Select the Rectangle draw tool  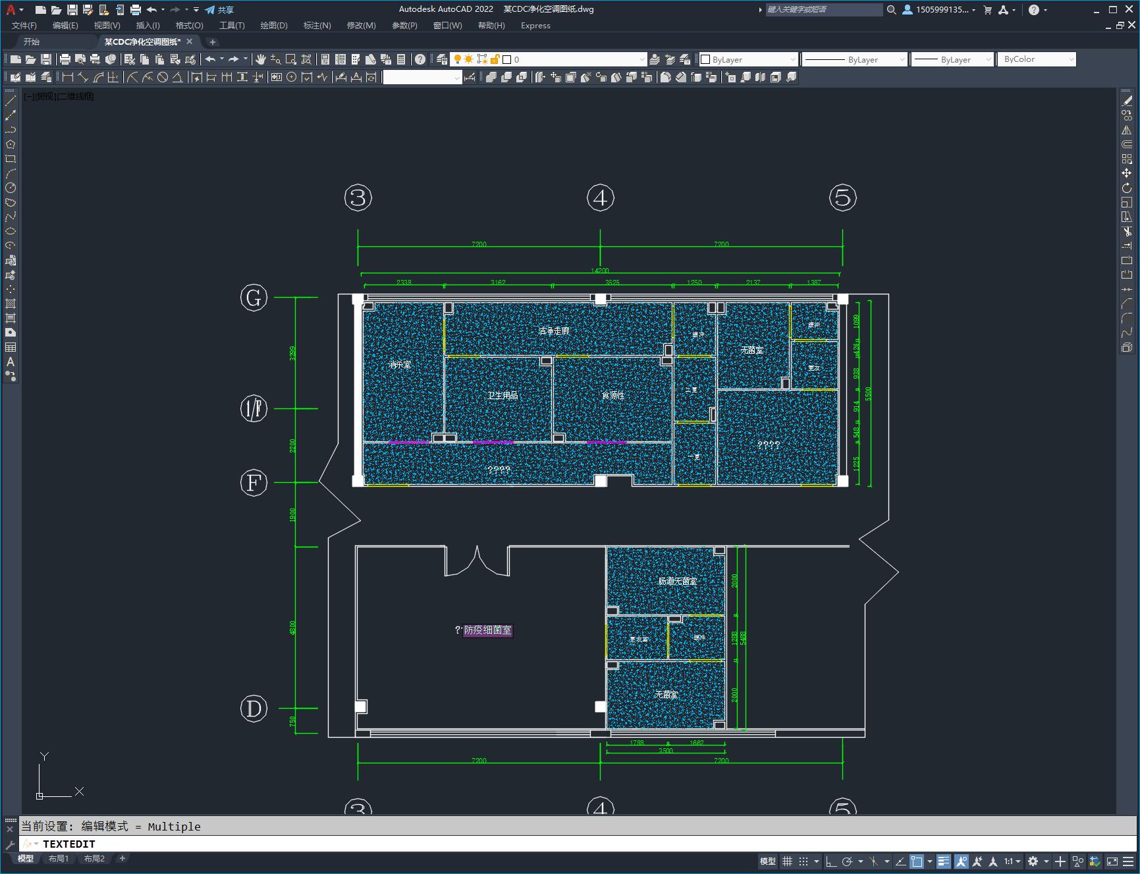[x=11, y=159]
